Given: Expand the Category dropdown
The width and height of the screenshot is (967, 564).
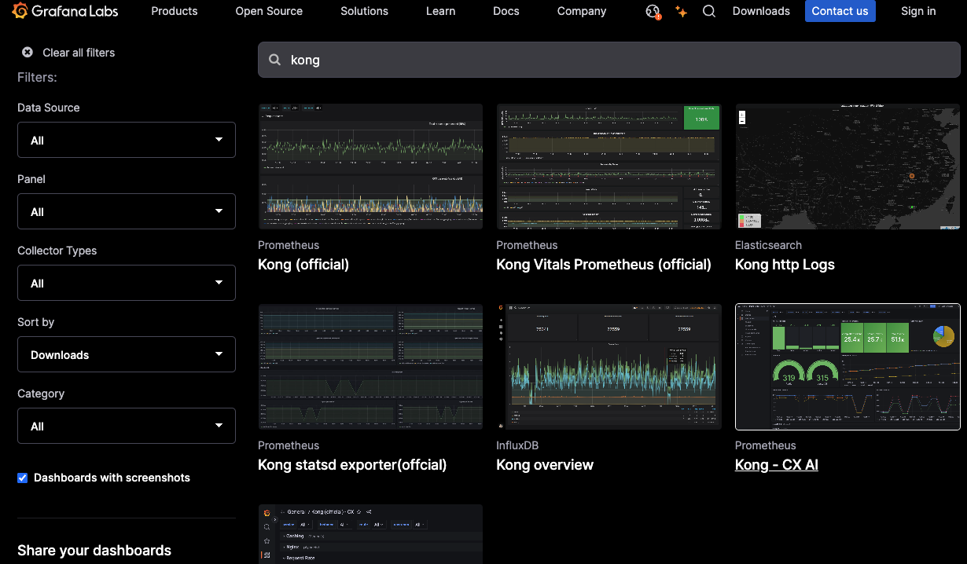Looking at the screenshot, I should [x=127, y=426].
